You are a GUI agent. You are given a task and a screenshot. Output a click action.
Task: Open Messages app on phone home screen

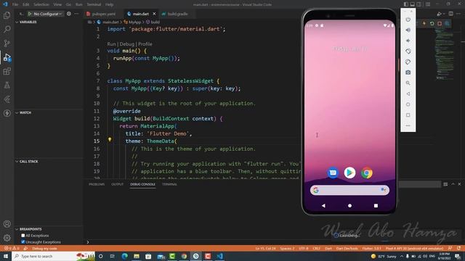tap(333, 173)
